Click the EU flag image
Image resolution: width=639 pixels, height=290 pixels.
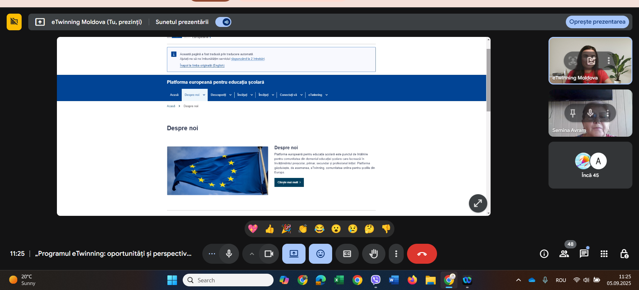[x=217, y=171]
